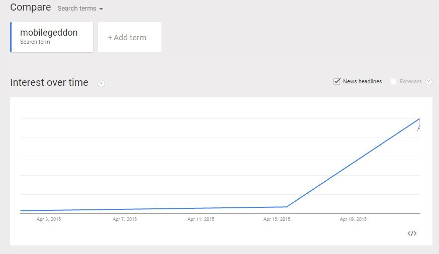This screenshot has height=254, width=439.
Task: Select the Apr 7, 2015 axis label
Action: pos(125,219)
